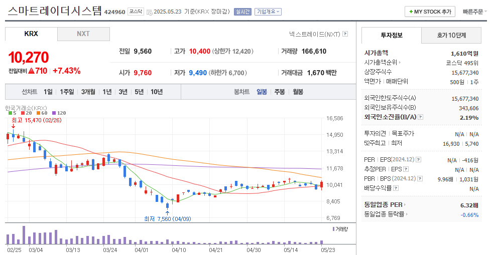Click the 한국거래소(KRX) chart label
The height and width of the screenshot is (255, 495).
26,108
